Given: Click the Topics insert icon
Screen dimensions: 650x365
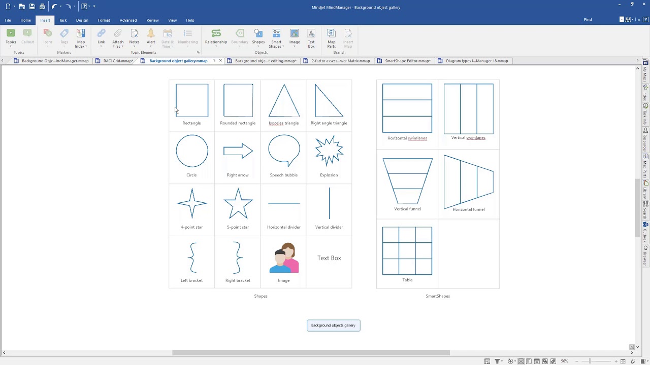Looking at the screenshot, I should [x=11, y=33].
